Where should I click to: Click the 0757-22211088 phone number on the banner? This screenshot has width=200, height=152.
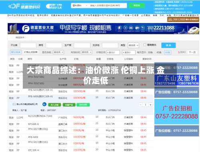pyautogui.click(x=161, y=28)
